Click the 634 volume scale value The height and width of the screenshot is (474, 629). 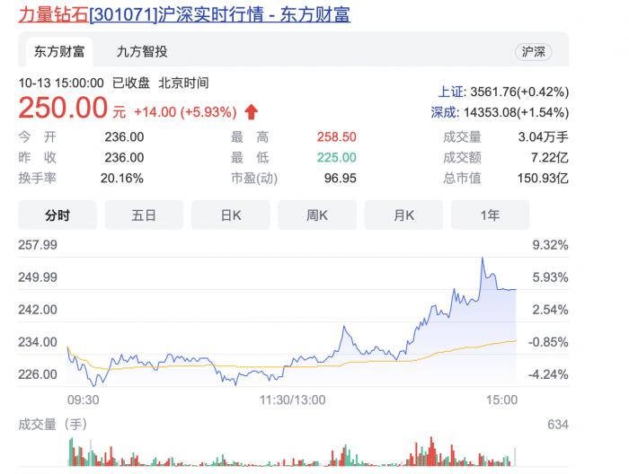tap(558, 425)
